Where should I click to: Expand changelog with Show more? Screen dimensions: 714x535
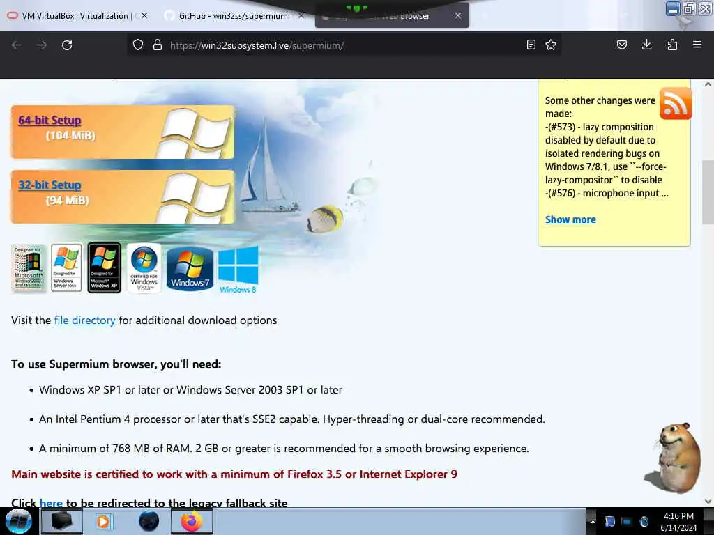[x=570, y=219]
